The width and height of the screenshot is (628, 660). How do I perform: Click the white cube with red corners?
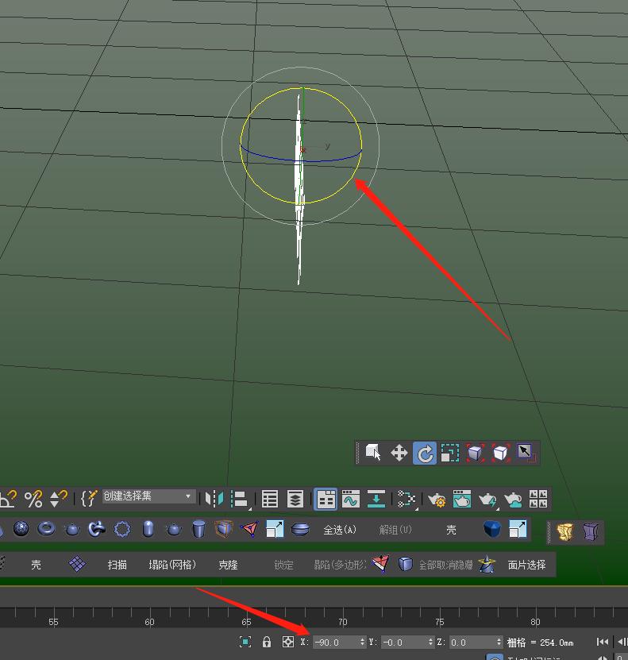pyautogui.click(x=500, y=454)
